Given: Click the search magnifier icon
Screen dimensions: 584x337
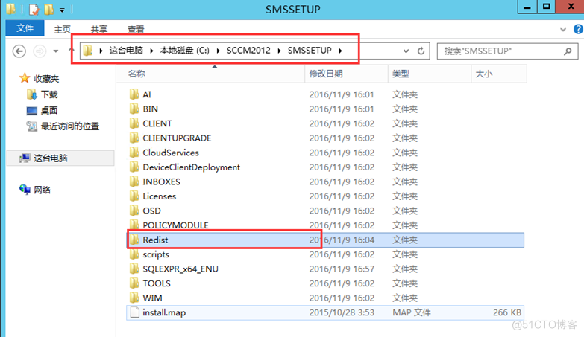Looking at the screenshot, I should tap(568, 51).
